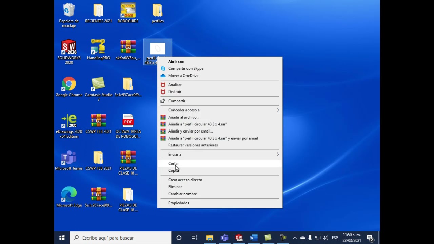The height and width of the screenshot is (244, 434).
Task: Select the Microsoft Teams desktop shortcut
Action: 69,161
